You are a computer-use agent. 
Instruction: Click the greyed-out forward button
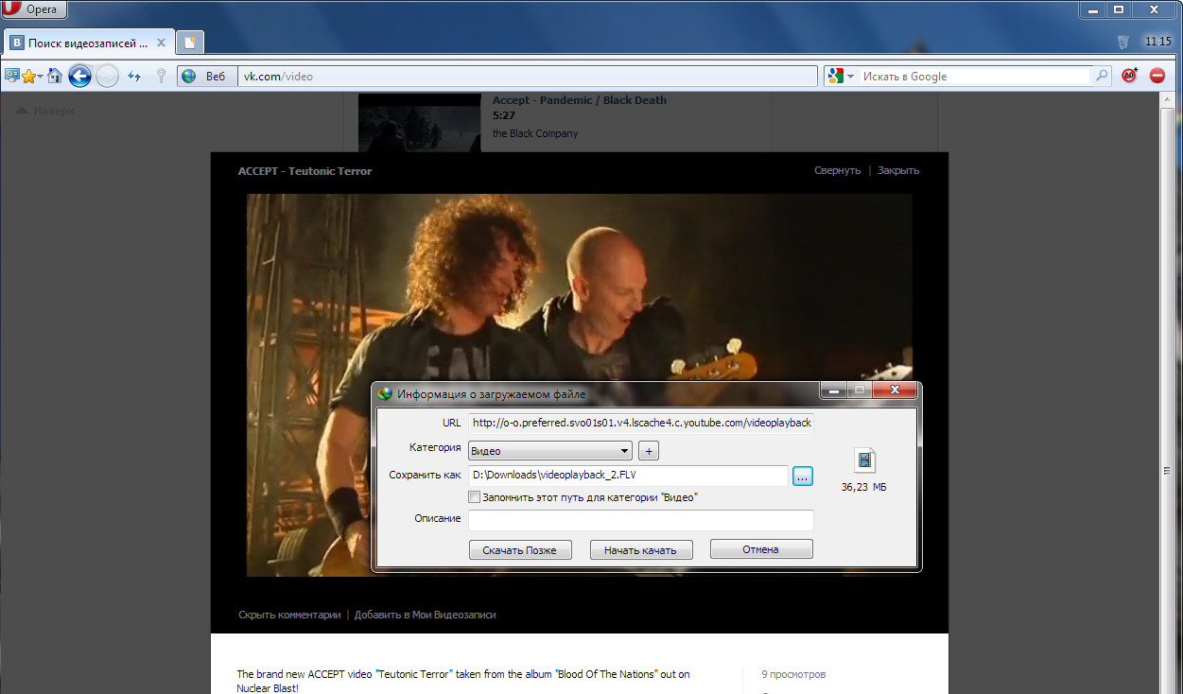tap(107, 77)
